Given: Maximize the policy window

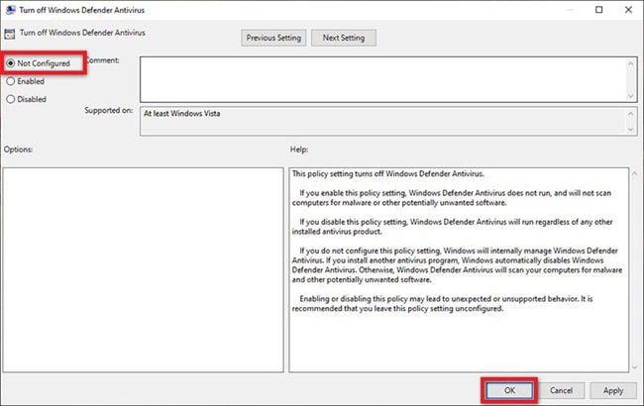Looking at the screenshot, I should pyautogui.click(x=598, y=10).
